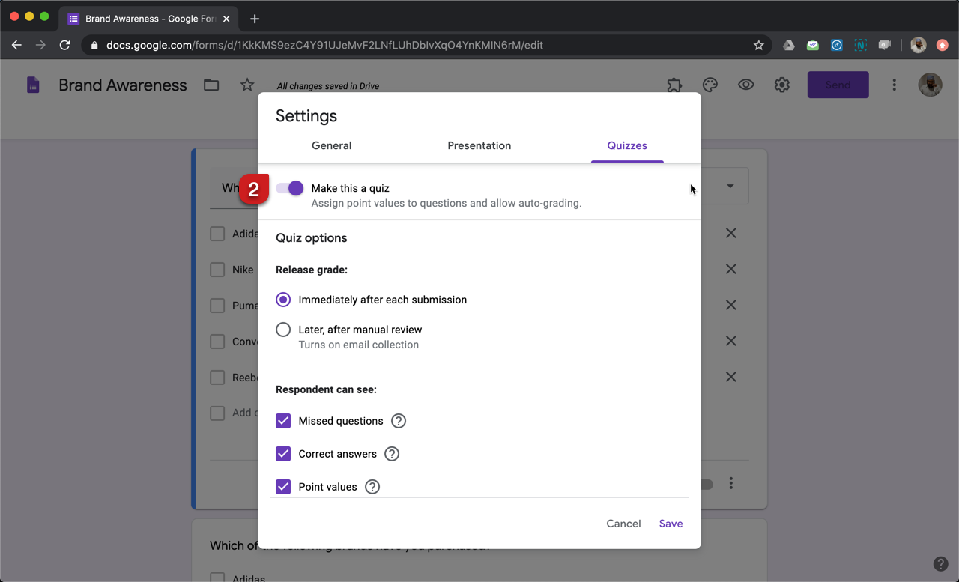Star the Brand Awareness form
The width and height of the screenshot is (959, 582).
click(247, 85)
